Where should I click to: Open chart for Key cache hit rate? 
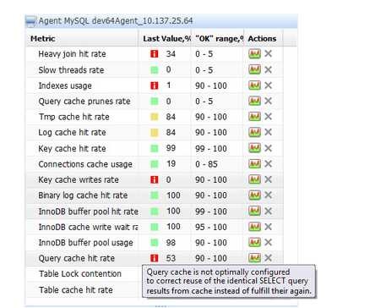click(x=254, y=148)
